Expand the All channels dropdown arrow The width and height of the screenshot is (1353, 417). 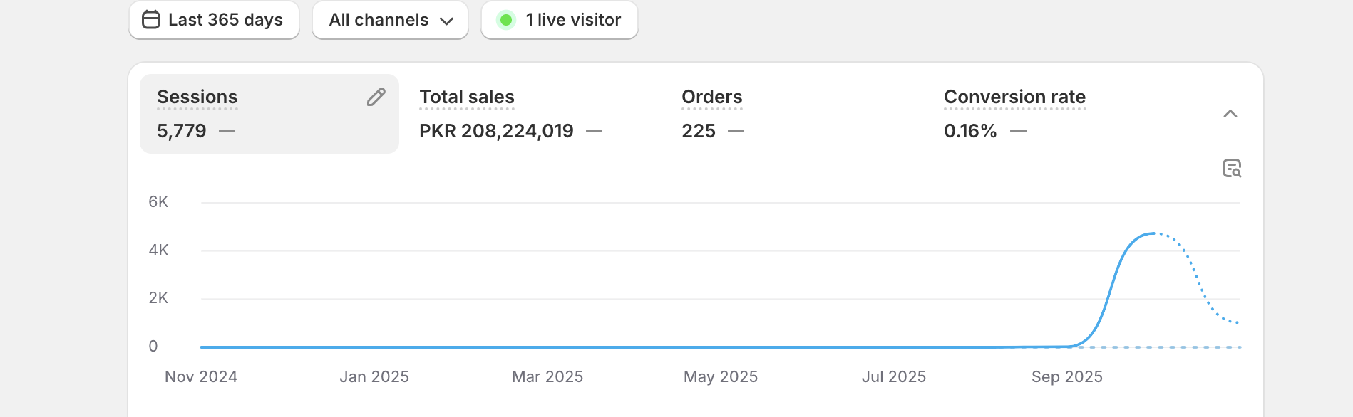pos(447,21)
